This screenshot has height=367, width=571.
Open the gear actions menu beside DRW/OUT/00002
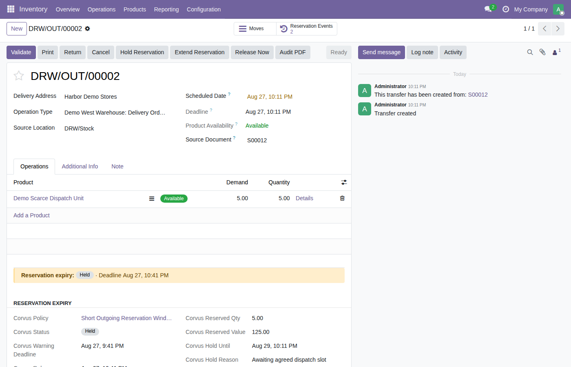87,29
